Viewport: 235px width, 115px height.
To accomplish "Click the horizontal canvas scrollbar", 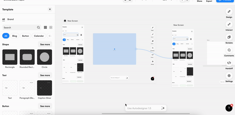I will 146,114.
